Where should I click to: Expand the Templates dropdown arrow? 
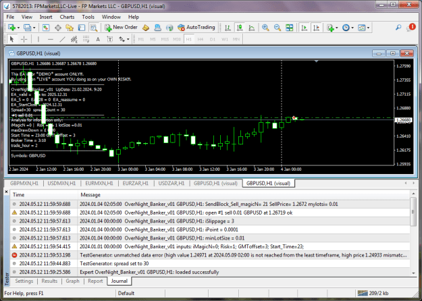[368, 28]
